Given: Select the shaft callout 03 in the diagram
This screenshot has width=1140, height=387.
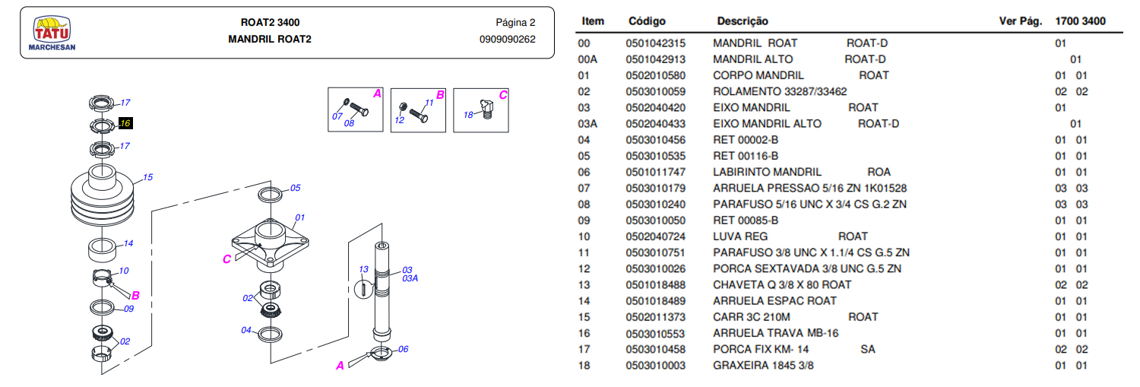Looking at the screenshot, I should (x=407, y=270).
